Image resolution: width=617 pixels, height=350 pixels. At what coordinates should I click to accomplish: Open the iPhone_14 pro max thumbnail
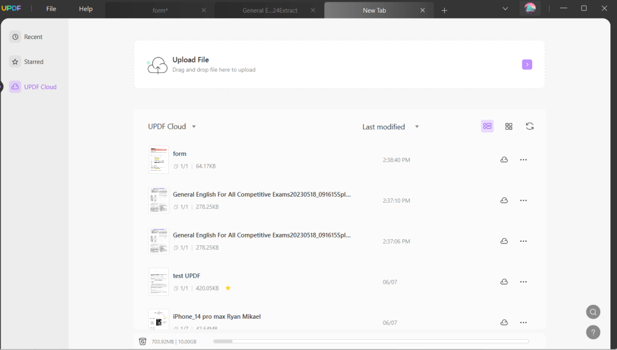(x=158, y=319)
